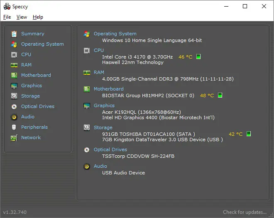The width and height of the screenshot is (274, 218).
Task: Select Operating System in the sidebar
Action: point(42,44)
